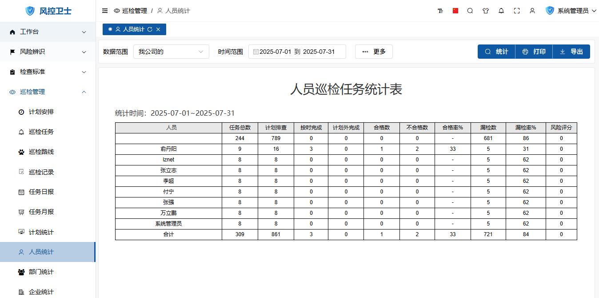Close the 人员统计 tab
Viewport: 599px width, 298px height.
pos(158,29)
